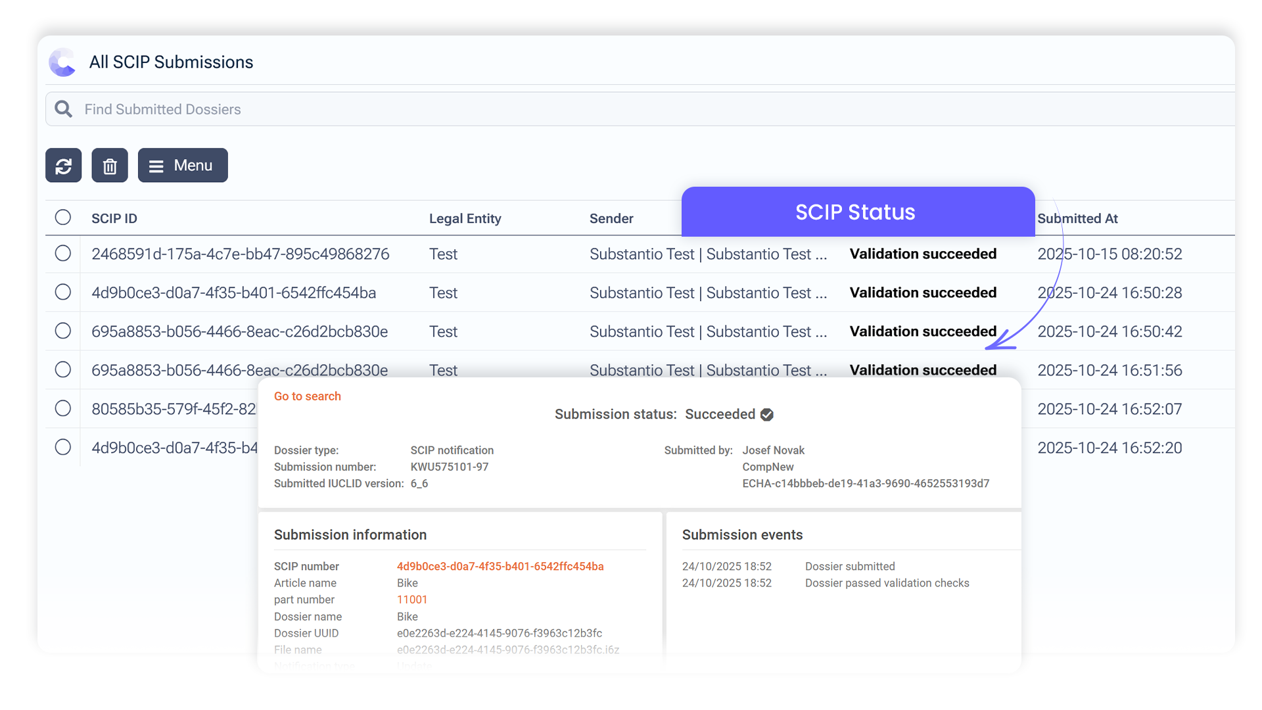Sort by SCIP ID column header
The height and width of the screenshot is (710, 1262).
114,218
